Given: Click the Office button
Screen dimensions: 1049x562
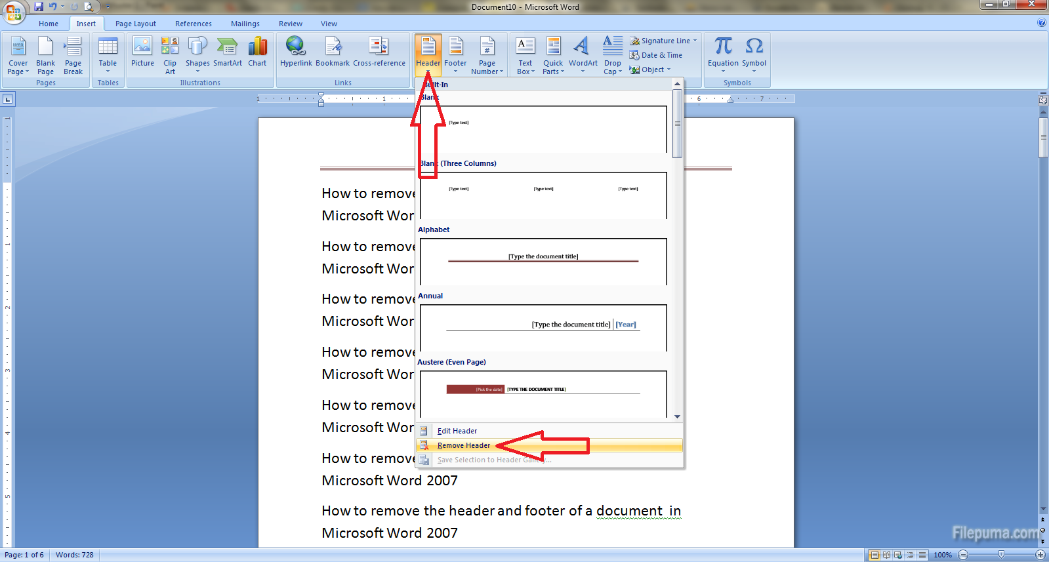Looking at the screenshot, I should (x=13, y=12).
